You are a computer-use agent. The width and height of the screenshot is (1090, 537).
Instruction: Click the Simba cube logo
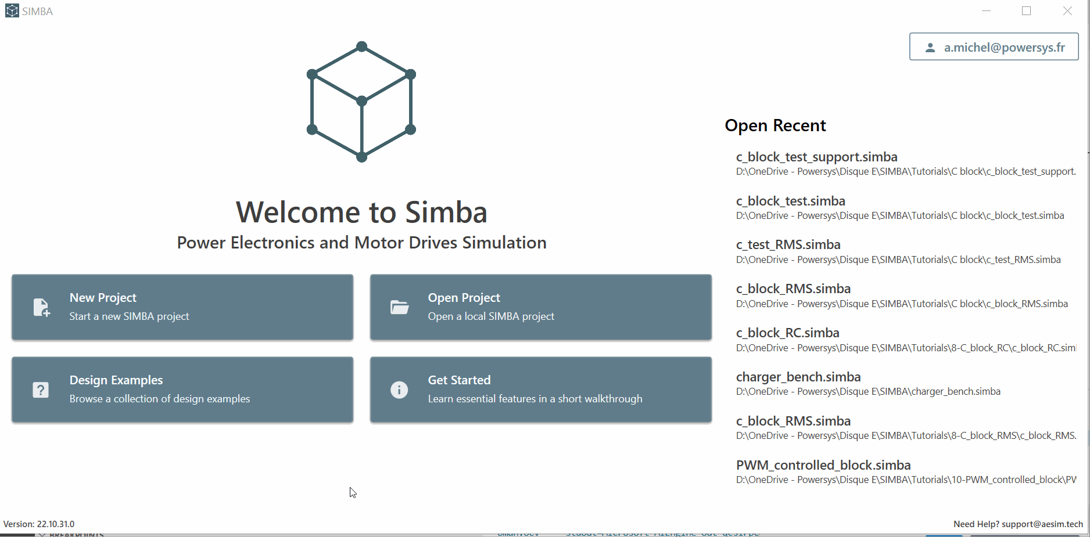tap(361, 102)
